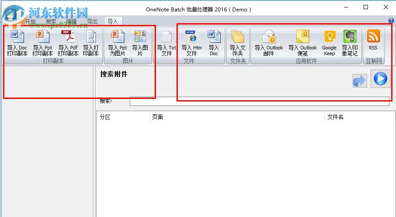The height and width of the screenshot is (217, 396).
Task: Open the 导出 tab
Action: pyautogui.click(x=92, y=21)
